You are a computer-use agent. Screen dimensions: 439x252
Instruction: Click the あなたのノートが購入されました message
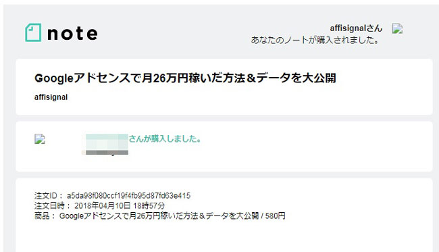coord(315,40)
